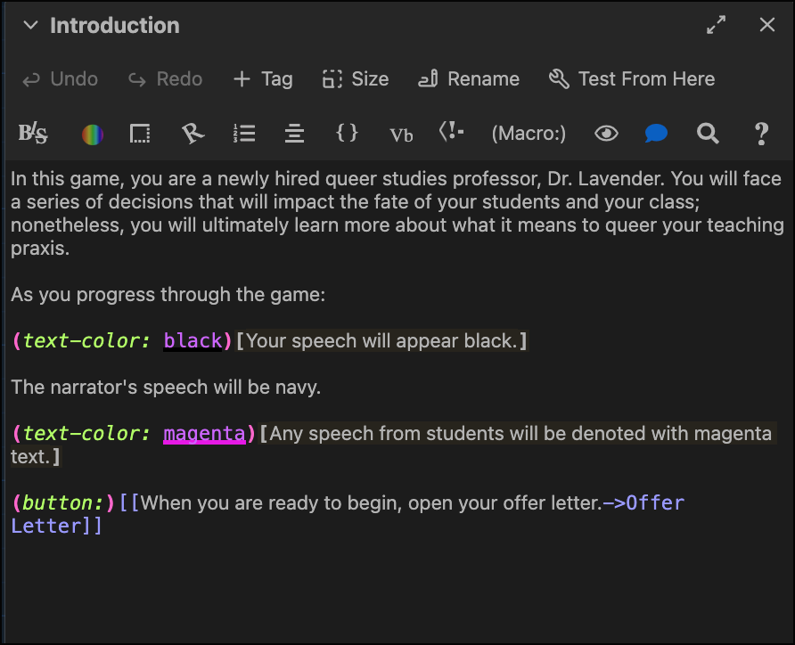The image size is (795, 645).
Task: Click the bold/italic/strikethrough style icon
Action: coord(33,134)
